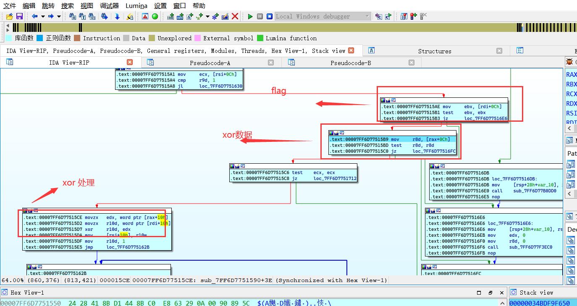577x306 pixels.
Task: Click the RAX register in registers panel
Action: (x=572, y=74)
